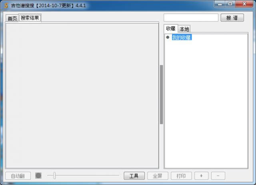Maximize the 吉他谱搜搜 window
Viewport: 256px width, 185px height.
coord(230,4)
